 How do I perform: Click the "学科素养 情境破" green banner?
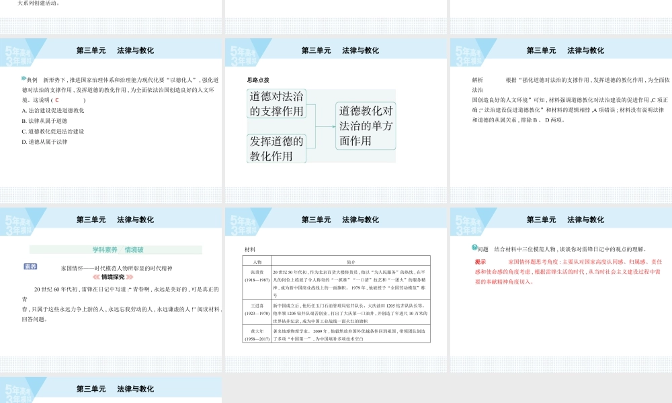click(116, 250)
